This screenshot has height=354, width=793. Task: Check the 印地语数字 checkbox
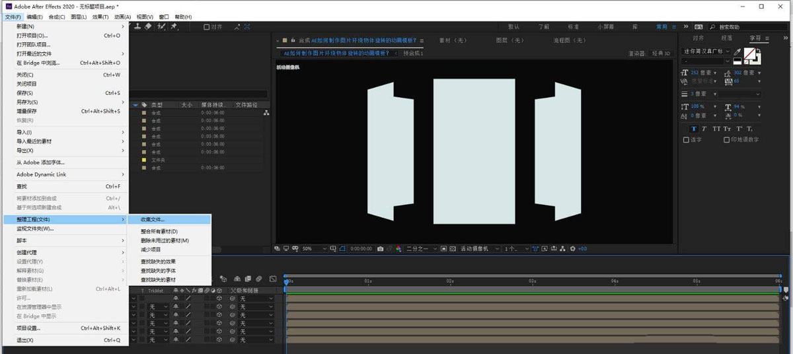(726, 139)
